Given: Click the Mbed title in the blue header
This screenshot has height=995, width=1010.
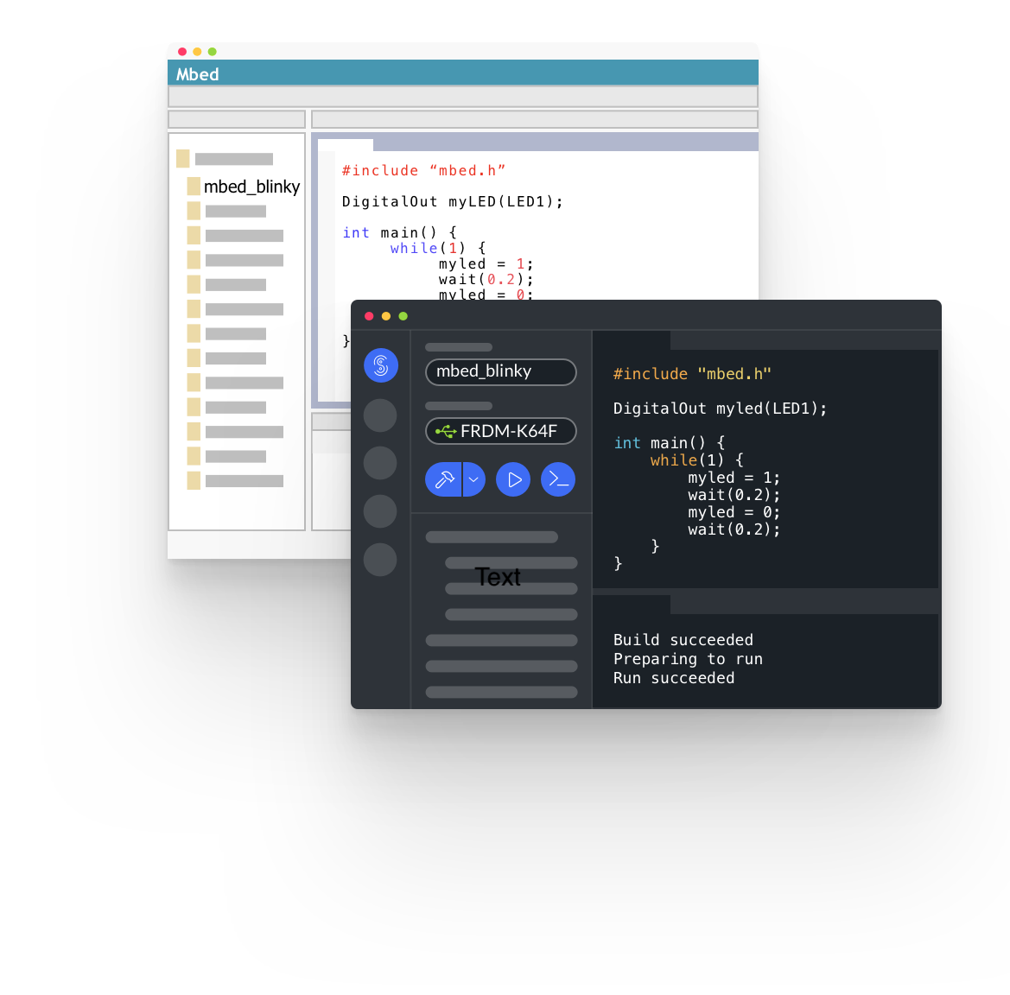Looking at the screenshot, I should click(x=197, y=74).
